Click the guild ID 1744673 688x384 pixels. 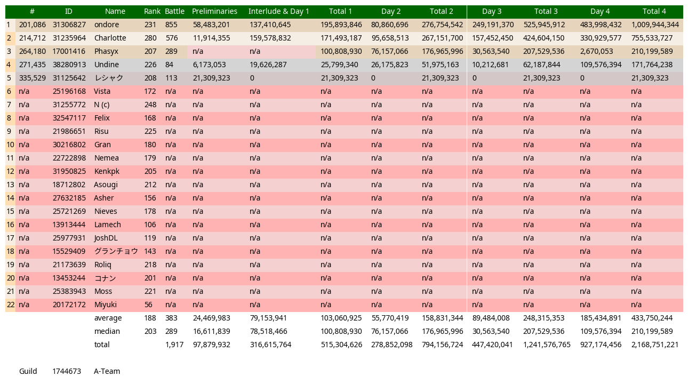67,371
